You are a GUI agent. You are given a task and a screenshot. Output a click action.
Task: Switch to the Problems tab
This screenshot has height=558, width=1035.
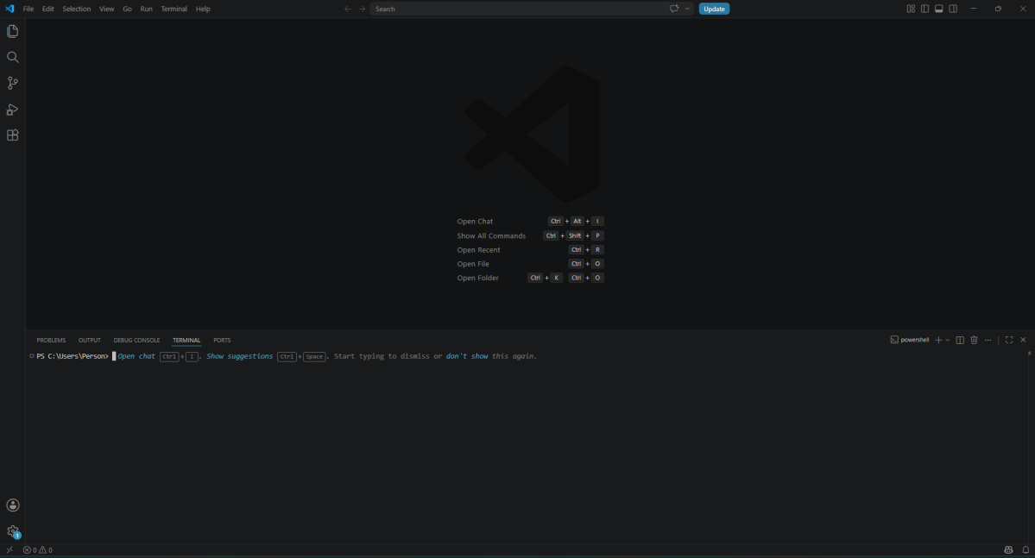(x=51, y=341)
